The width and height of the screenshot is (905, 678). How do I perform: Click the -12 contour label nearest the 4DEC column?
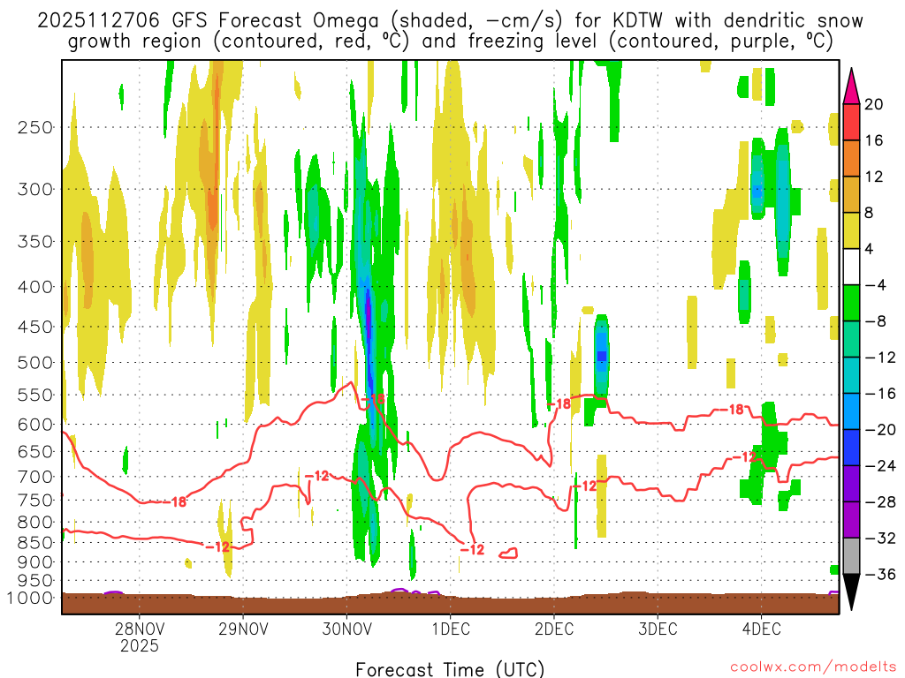744,457
